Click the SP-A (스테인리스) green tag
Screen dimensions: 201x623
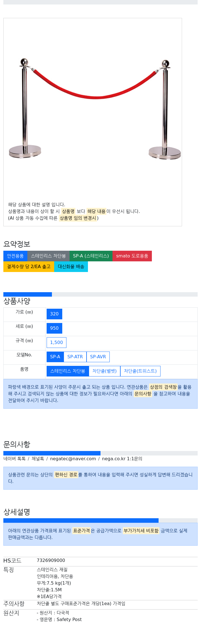[x=91, y=256]
